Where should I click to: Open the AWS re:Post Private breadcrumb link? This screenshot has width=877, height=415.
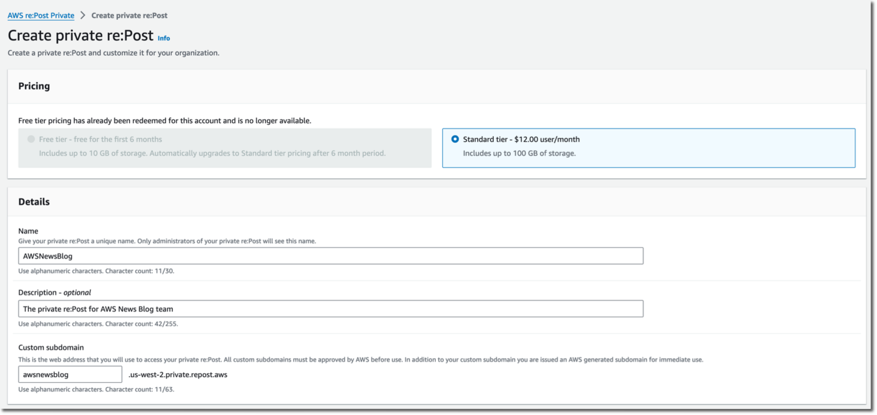coord(41,15)
